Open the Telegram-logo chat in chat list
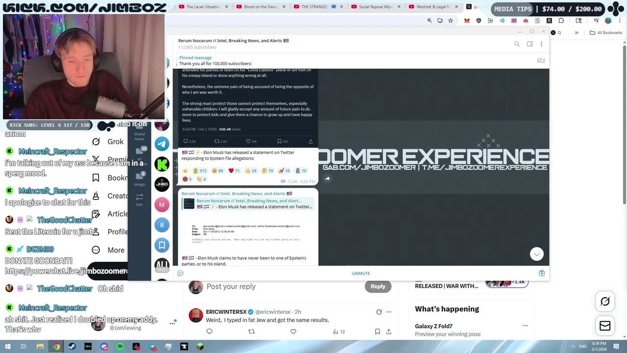Image resolution: width=627 pixels, height=353 pixels. pos(162,144)
